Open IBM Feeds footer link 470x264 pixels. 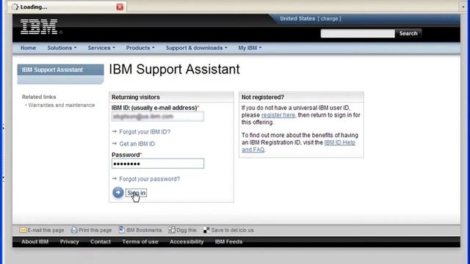coord(228,241)
